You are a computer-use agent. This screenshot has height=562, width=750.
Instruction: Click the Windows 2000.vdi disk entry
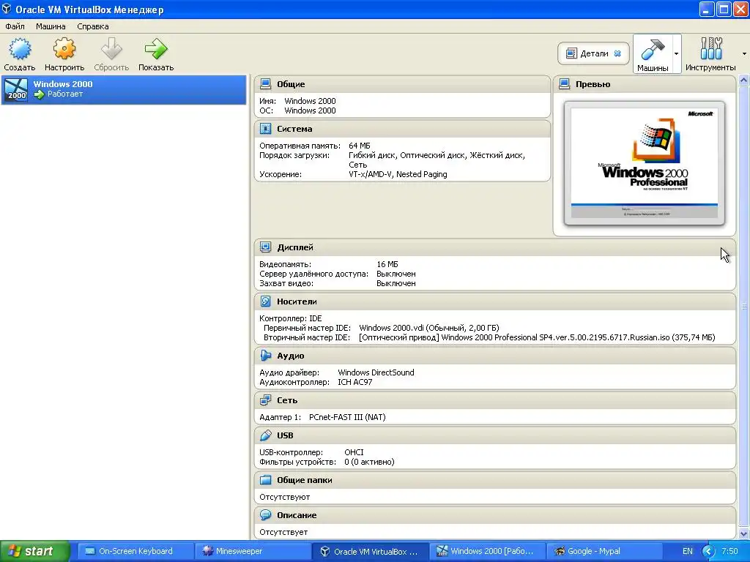coord(429,328)
